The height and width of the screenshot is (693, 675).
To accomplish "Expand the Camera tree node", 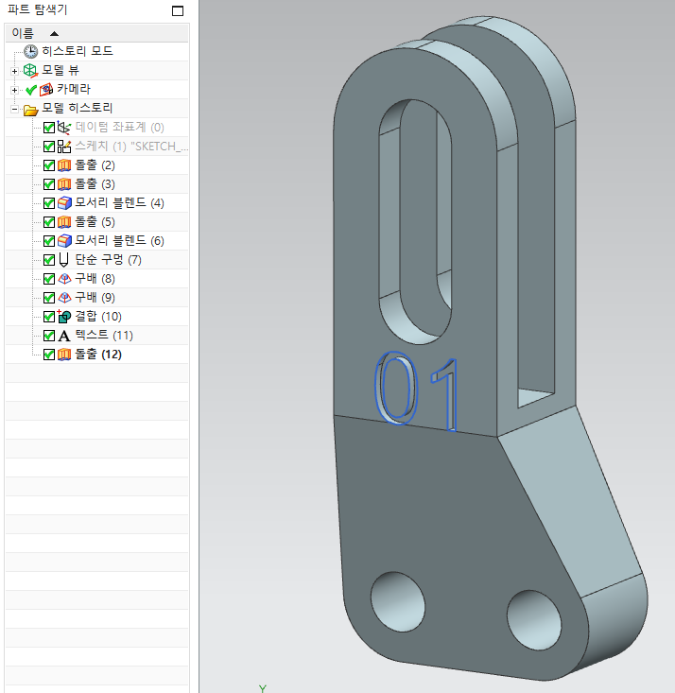I will pyautogui.click(x=14, y=90).
